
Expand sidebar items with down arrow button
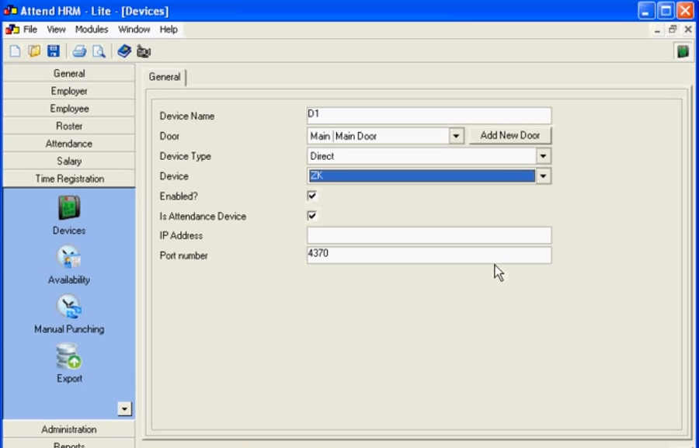(x=124, y=408)
